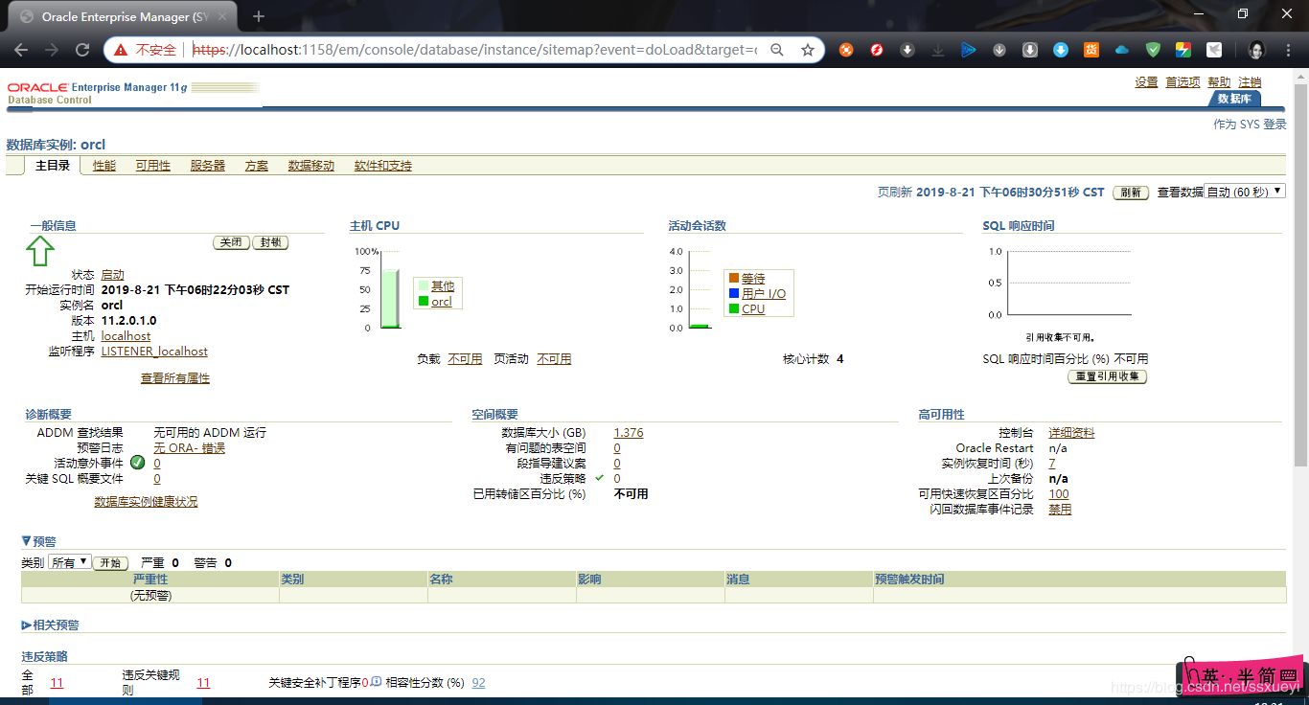This screenshot has height=705, width=1309.
Task: Open a new browser tab with plus icon
Action: point(259,16)
